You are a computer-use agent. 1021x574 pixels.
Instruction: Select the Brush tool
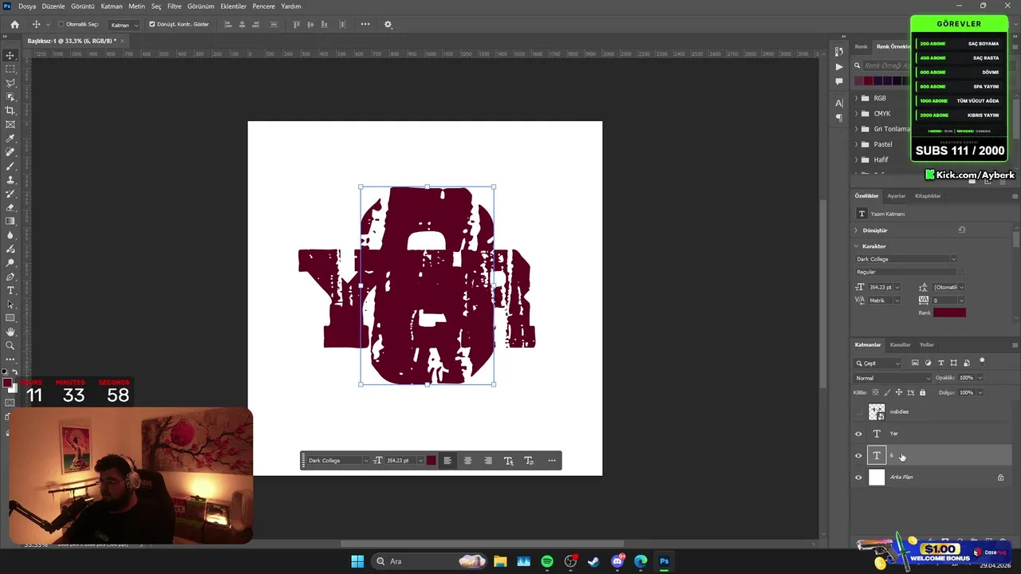click(x=10, y=166)
